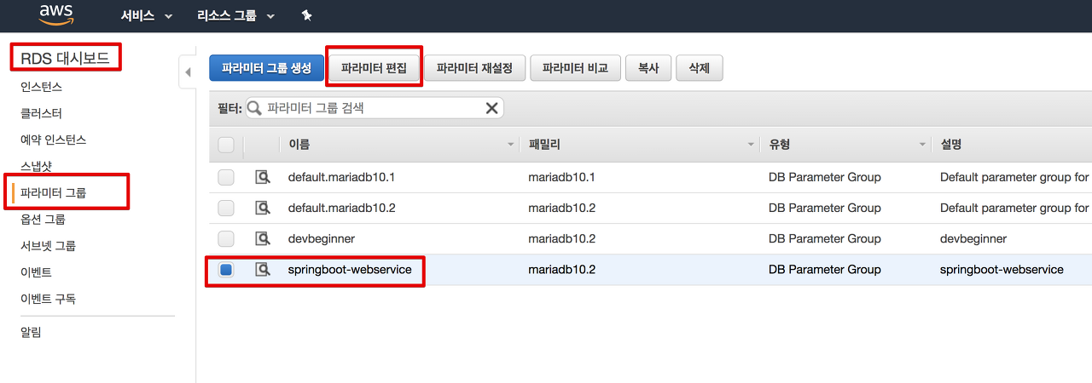View details magnifier for springboot-webservice
The image size is (1092, 383).
coord(263,269)
